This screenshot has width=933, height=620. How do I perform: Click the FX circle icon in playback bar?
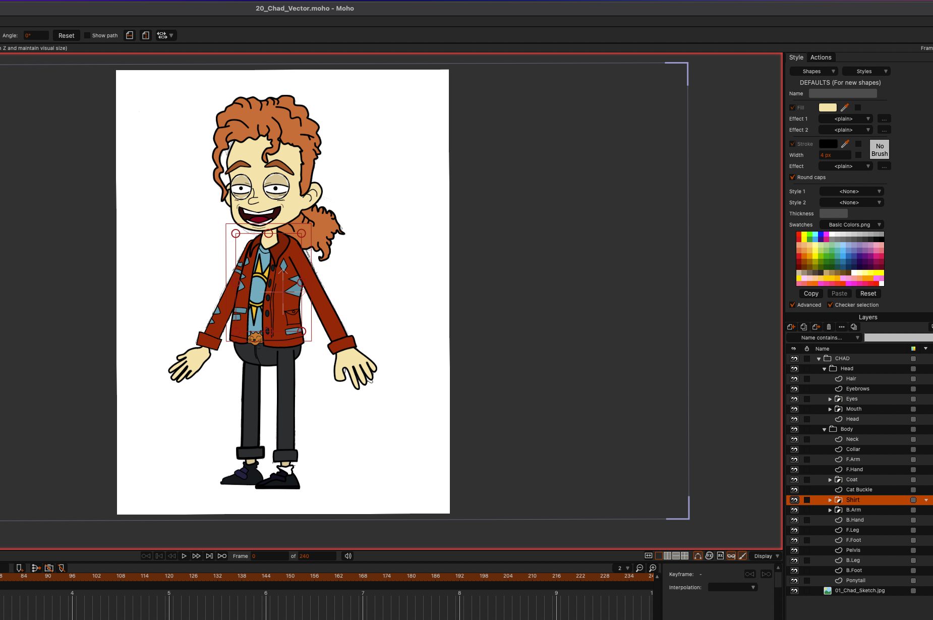click(x=710, y=556)
